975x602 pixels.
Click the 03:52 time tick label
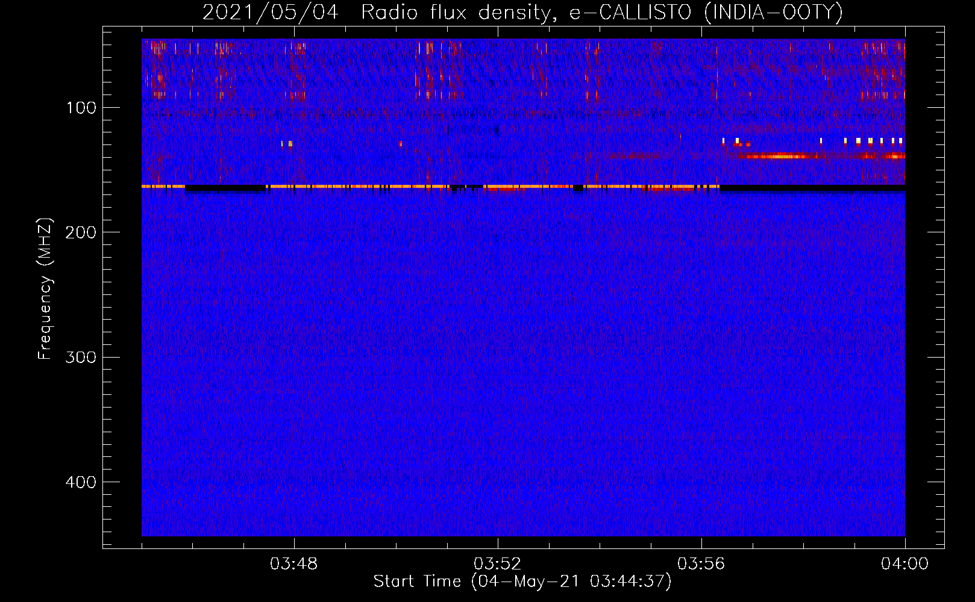coord(498,564)
